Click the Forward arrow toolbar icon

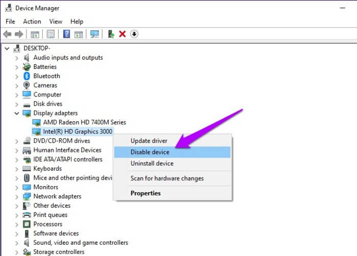pos(19,34)
